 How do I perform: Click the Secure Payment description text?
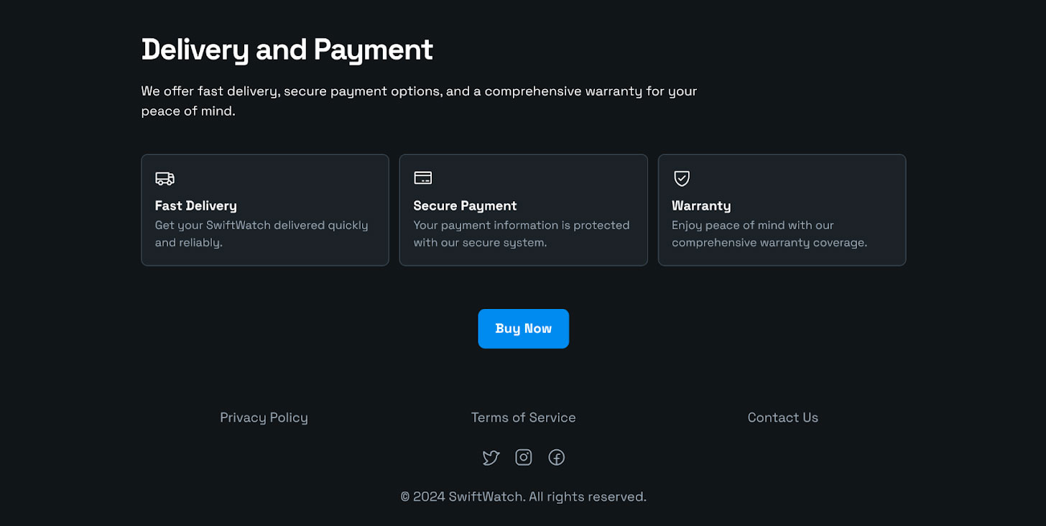522,234
